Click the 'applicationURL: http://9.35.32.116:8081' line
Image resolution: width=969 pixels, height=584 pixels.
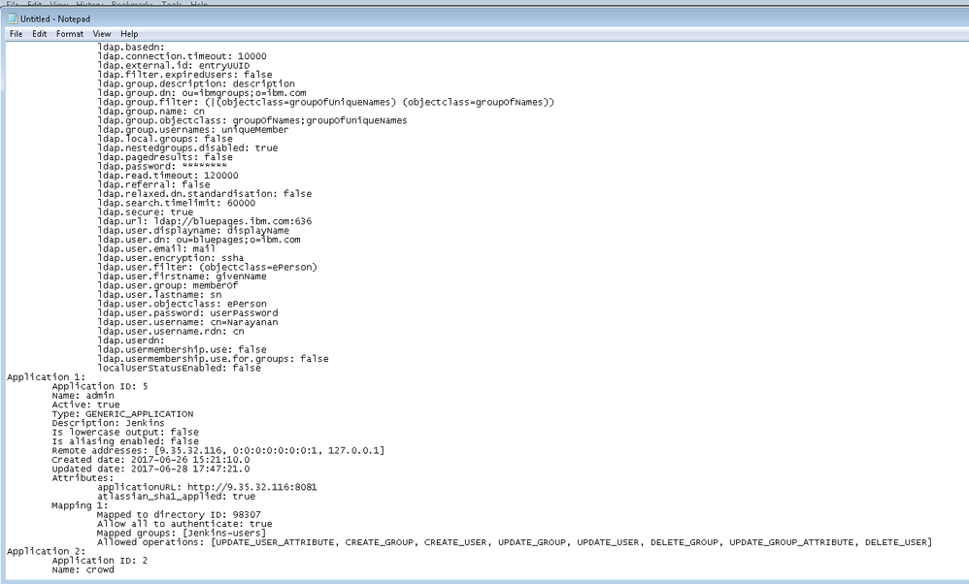point(207,487)
